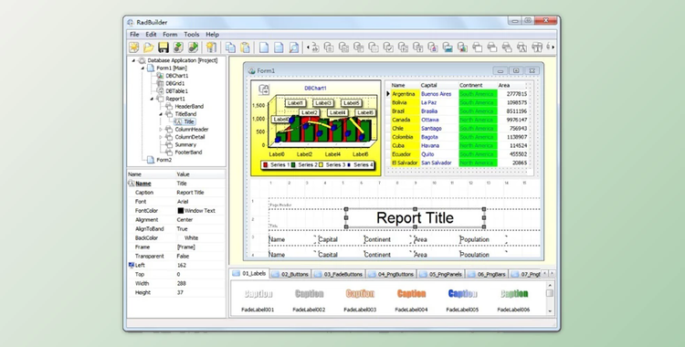Open the Edit menu

coord(151,35)
